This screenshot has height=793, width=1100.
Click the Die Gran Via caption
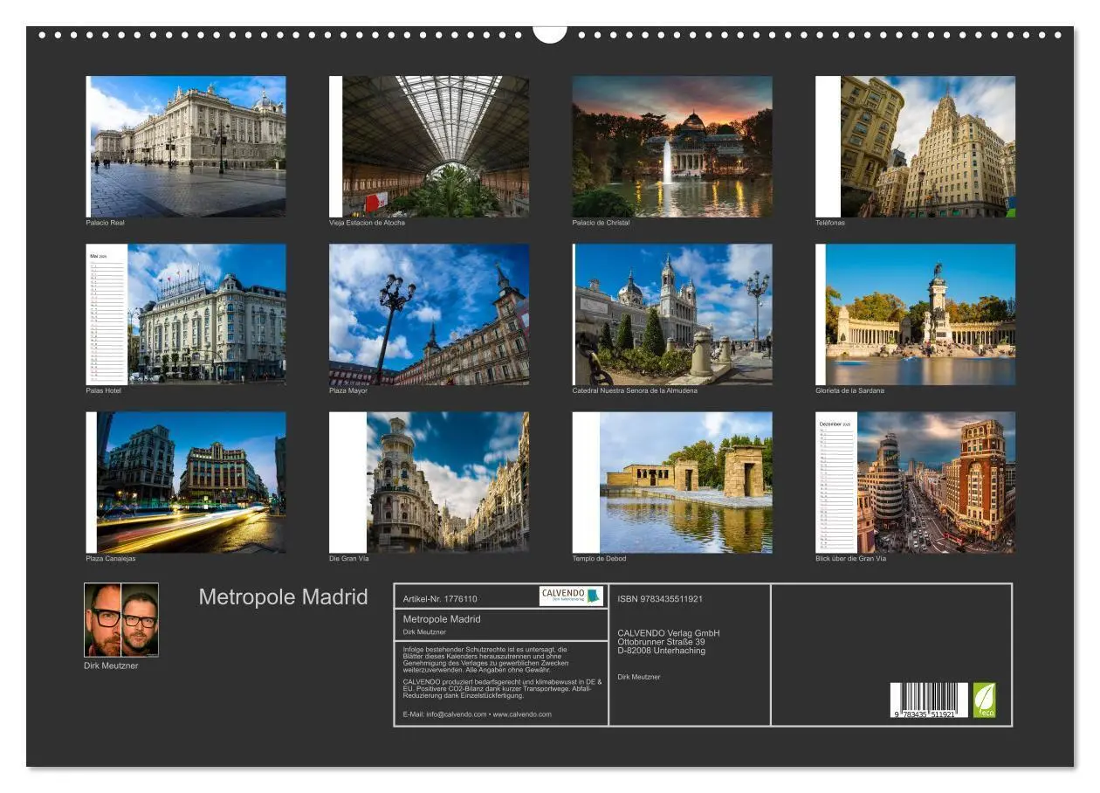349,558
